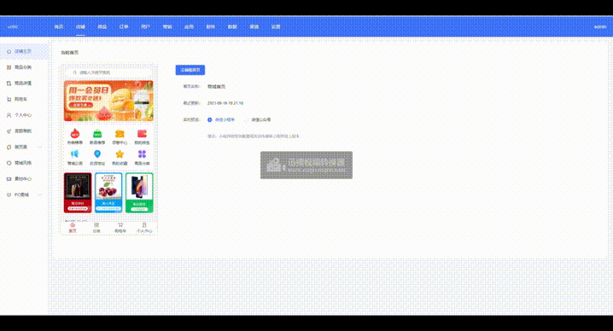The height and width of the screenshot is (331, 613).
Task: Click the purple four-leaf category icon in the preview
Action: [142, 154]
